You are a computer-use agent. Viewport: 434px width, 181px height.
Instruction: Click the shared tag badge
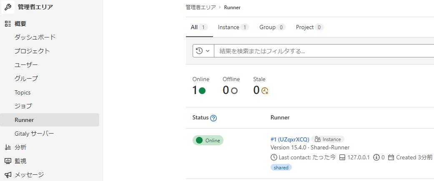point(281,167)
